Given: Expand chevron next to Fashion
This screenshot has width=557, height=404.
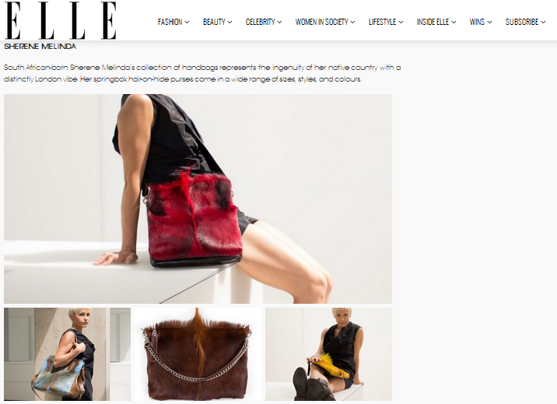Looking at the screenshot, I should point(187,23).
